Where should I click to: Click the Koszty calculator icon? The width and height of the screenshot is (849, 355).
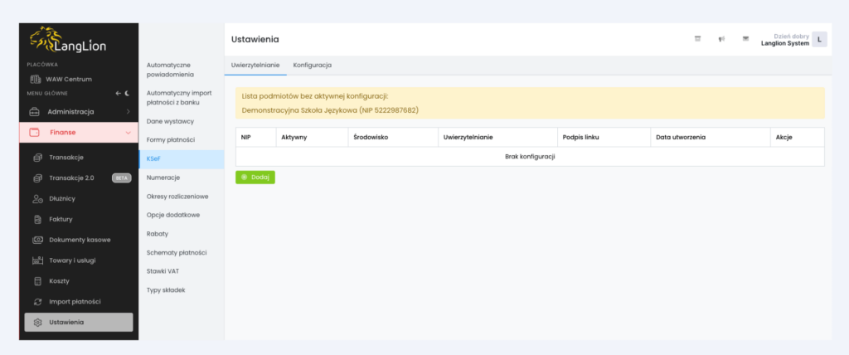click(x=38, y=281)
